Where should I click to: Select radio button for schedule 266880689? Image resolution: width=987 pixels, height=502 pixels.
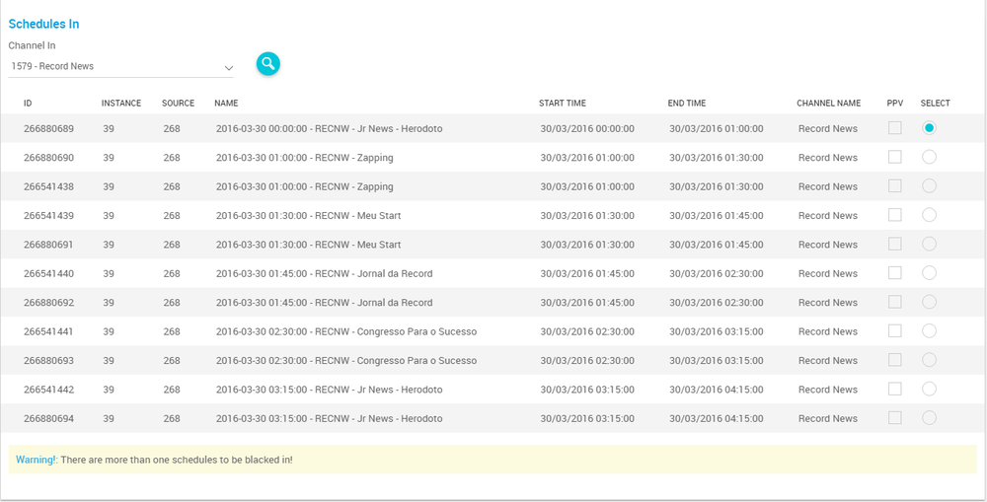pos(929,128)
